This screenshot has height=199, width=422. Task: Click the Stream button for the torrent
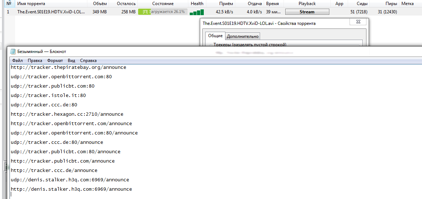[307, 12]
